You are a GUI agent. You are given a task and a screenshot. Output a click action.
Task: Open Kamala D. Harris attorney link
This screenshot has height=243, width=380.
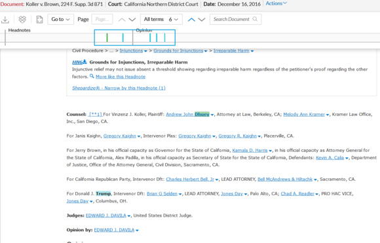coord(250,151)
